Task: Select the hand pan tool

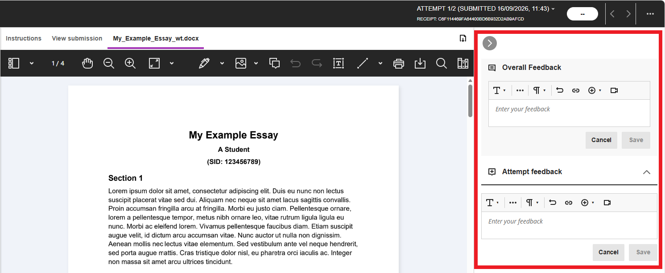Action: coord(87,63)
